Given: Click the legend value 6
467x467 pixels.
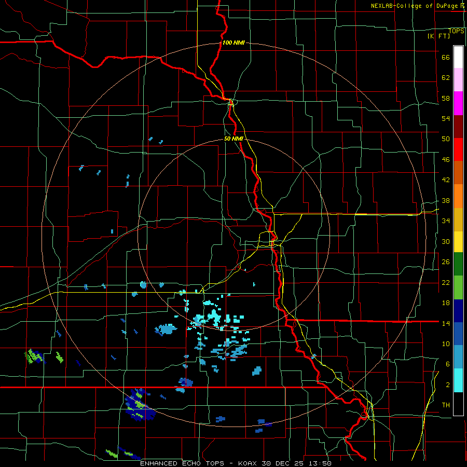Looking at the screenshot, I should coord(448,364).
